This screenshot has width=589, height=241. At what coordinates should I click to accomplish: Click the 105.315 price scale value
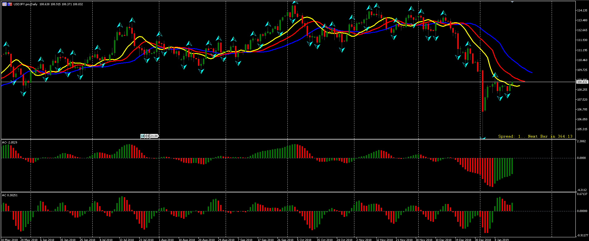click(582, 129)
